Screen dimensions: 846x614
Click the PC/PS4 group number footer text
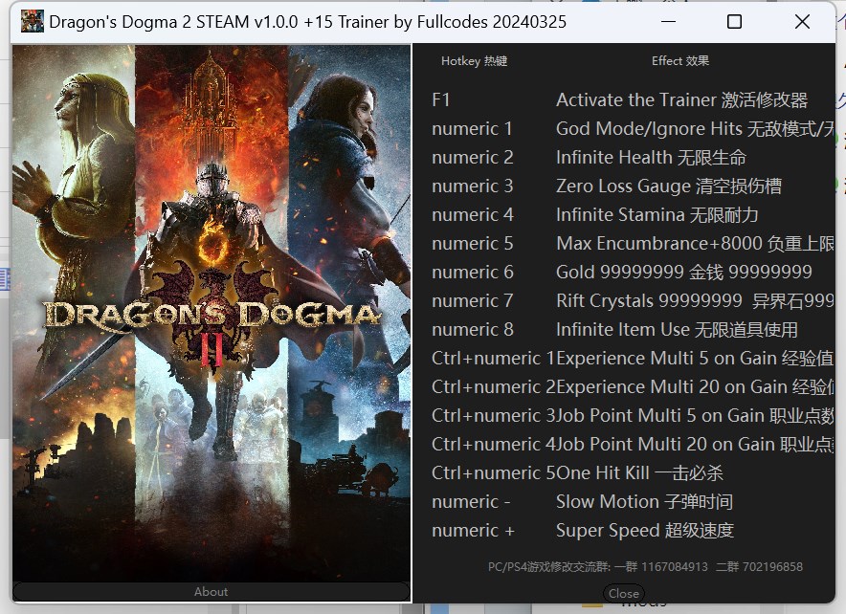point(645,566)
